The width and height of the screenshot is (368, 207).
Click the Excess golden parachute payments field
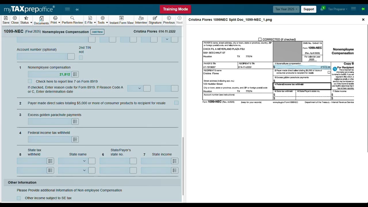point(50,122)
